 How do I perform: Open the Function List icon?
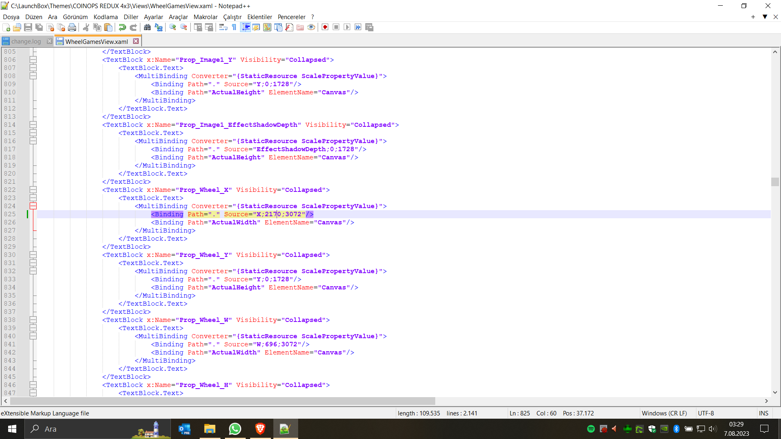[x=289, y=27]
